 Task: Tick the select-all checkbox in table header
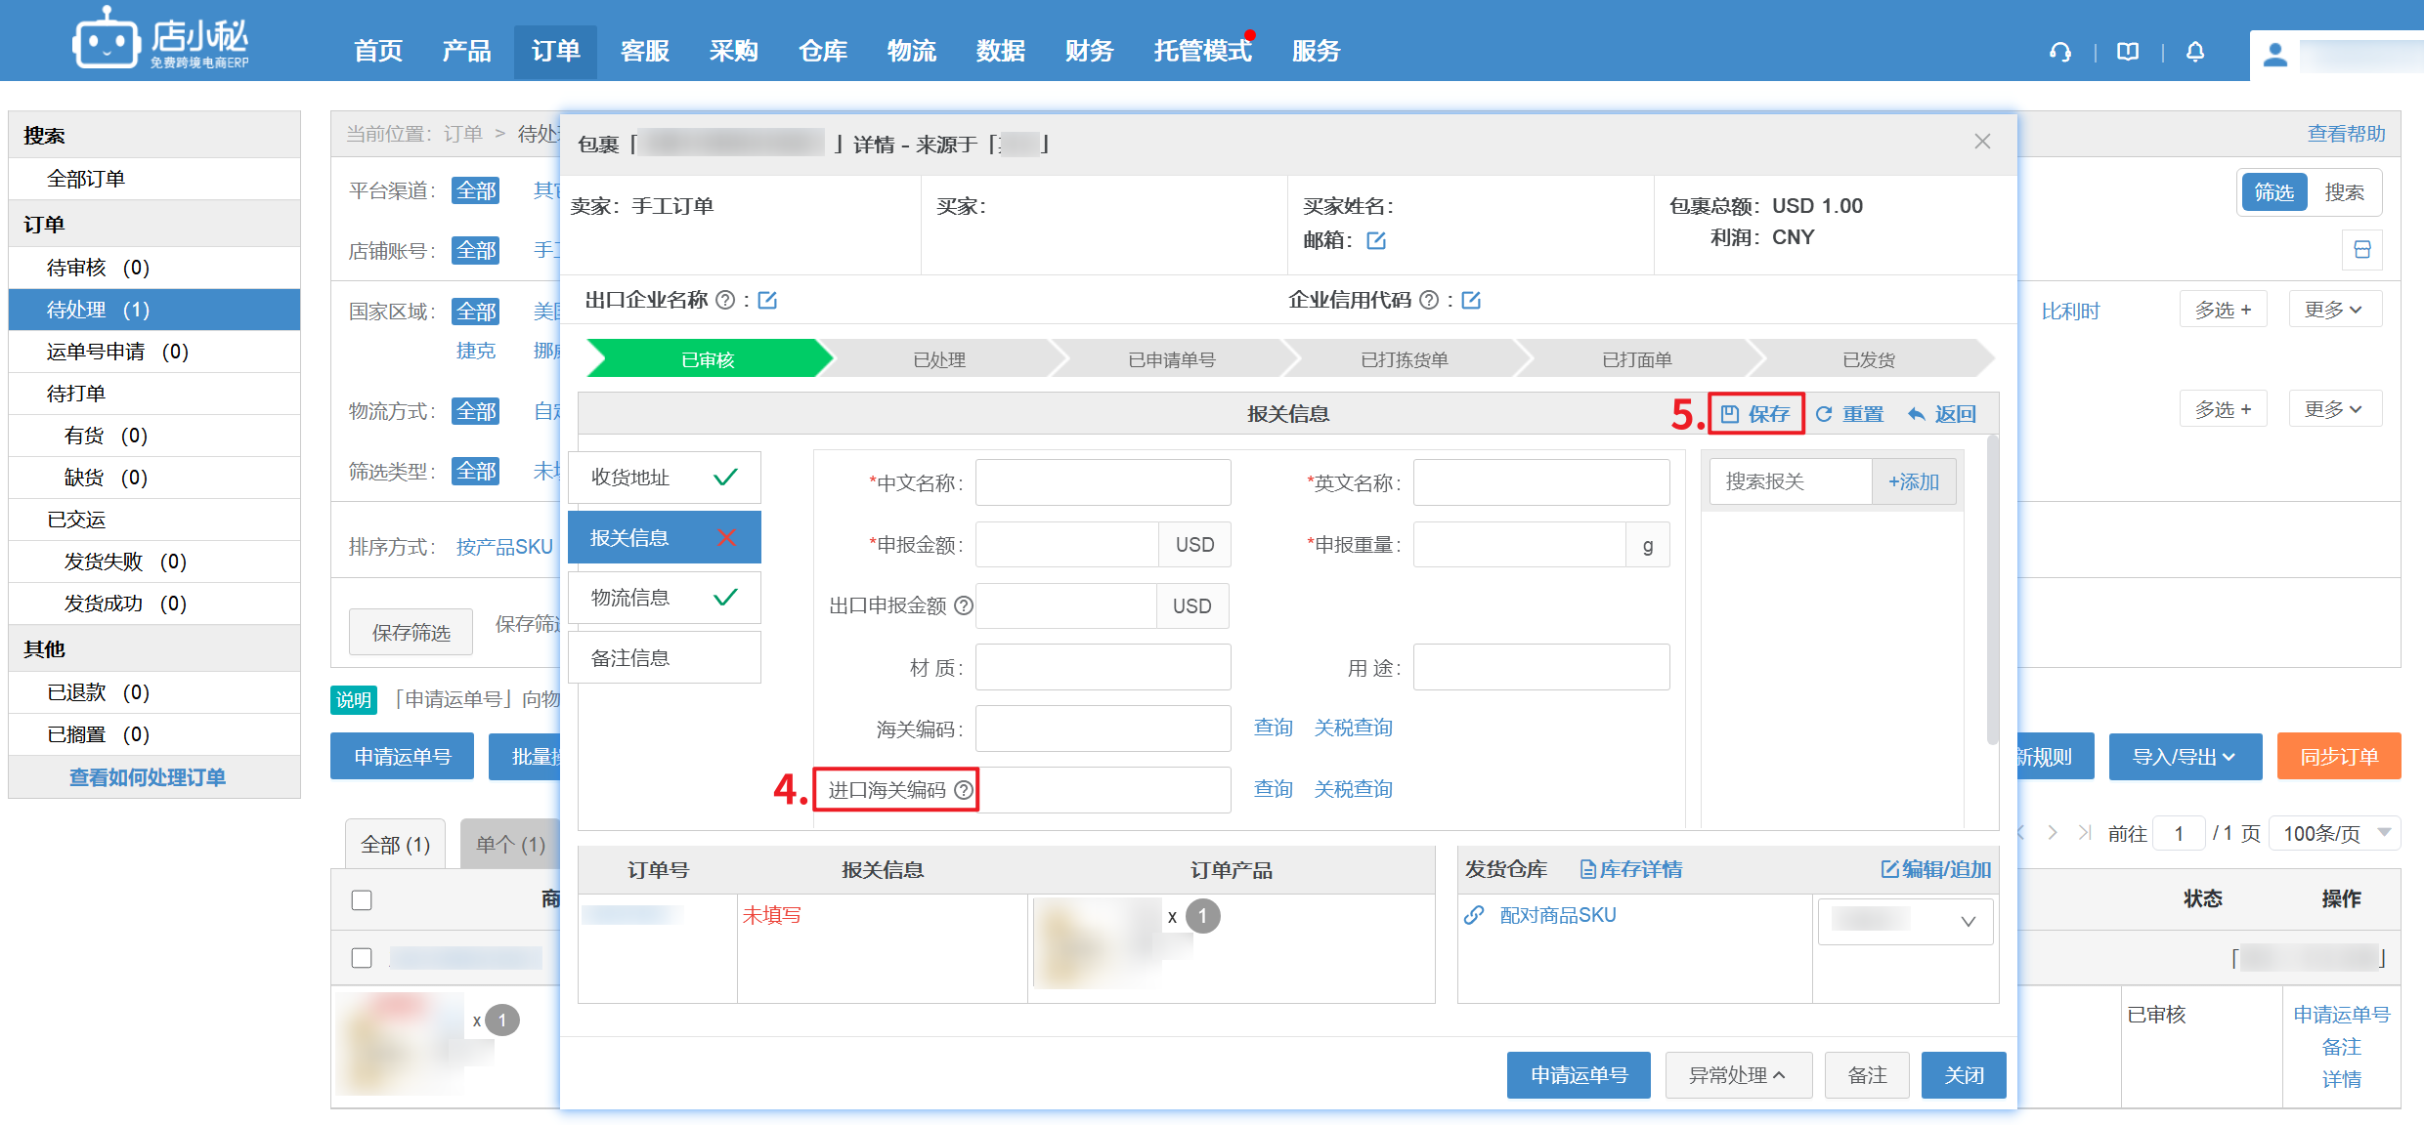tap(362, 899)
